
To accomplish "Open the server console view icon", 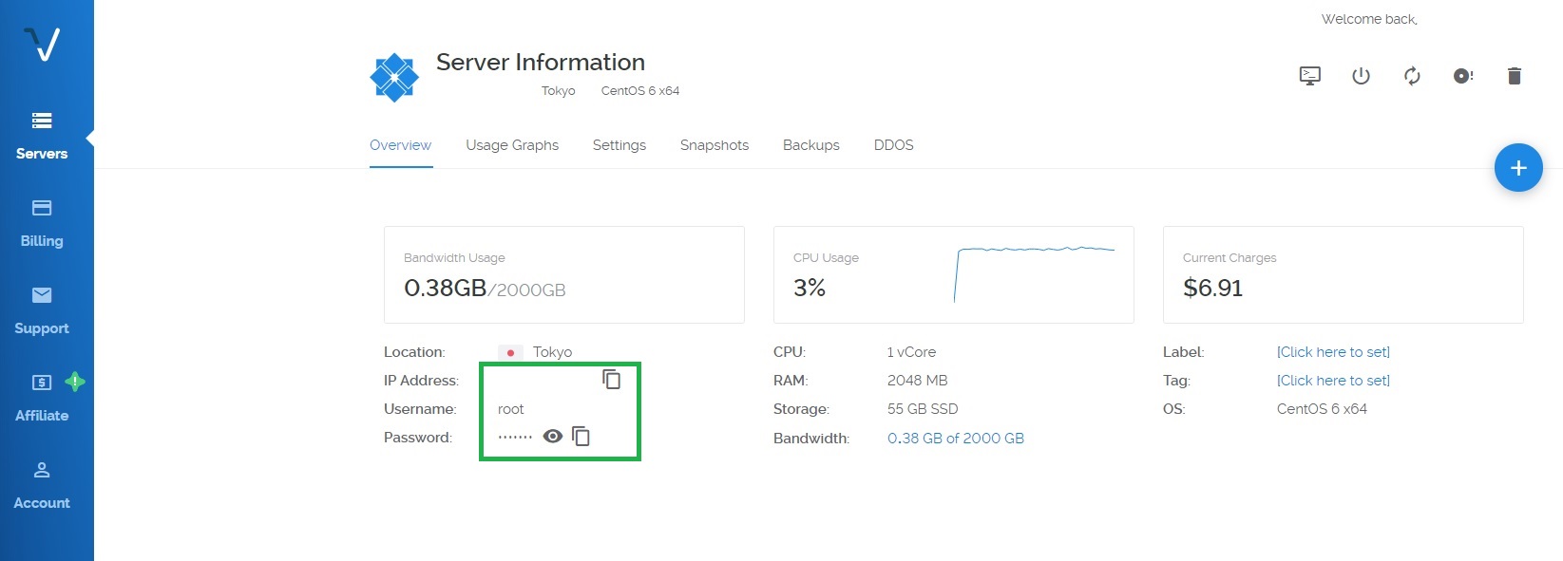I will click(x=1310, y=76).
